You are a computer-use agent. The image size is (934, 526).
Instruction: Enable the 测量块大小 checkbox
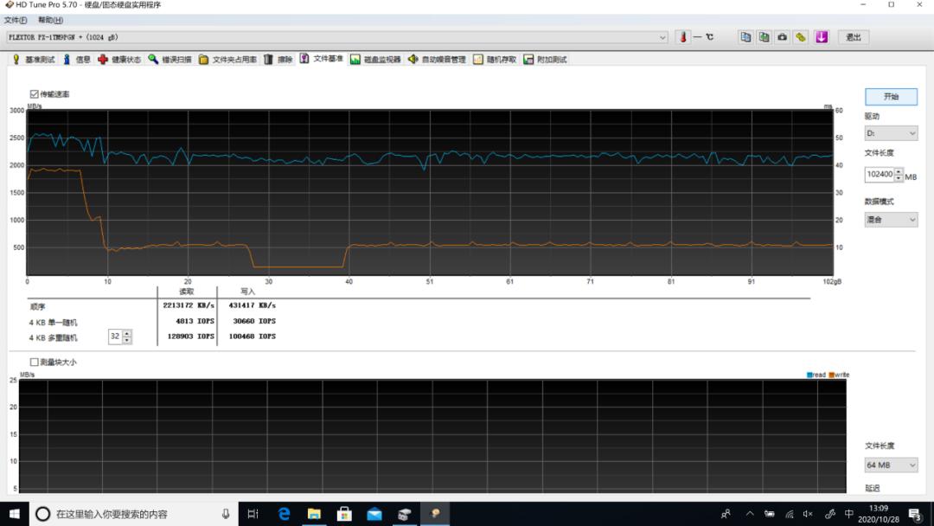coord(35,362)
